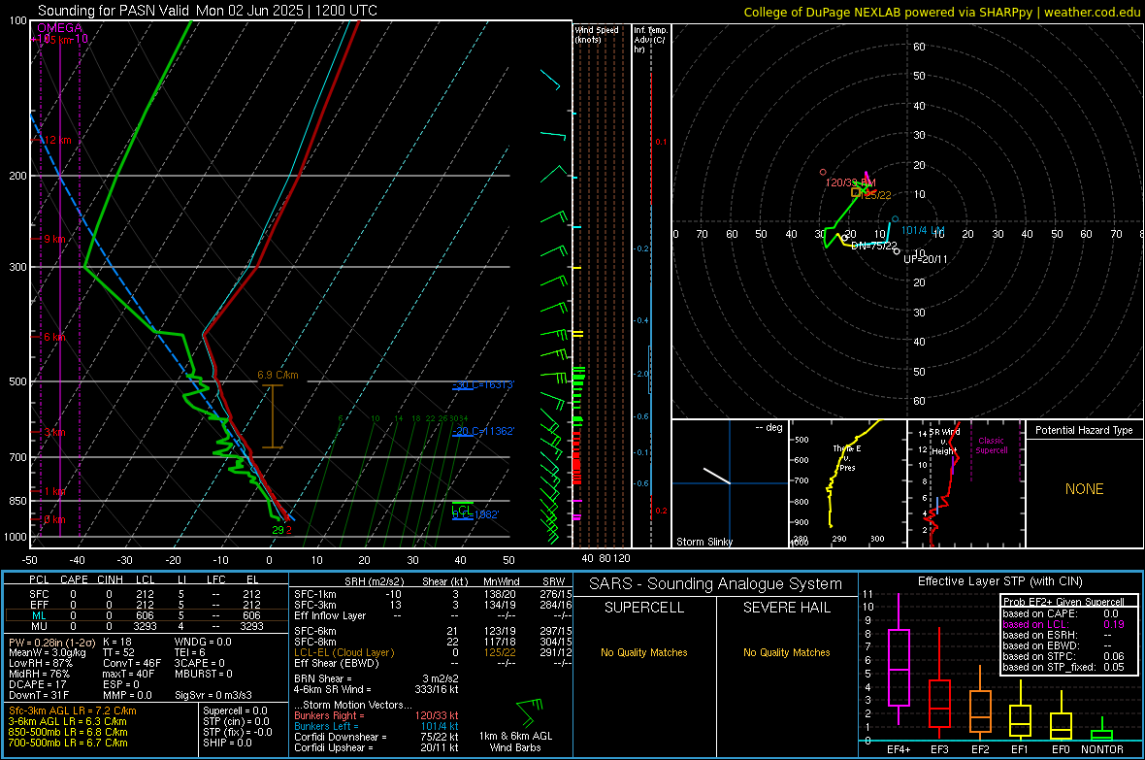1145x760 pixels.
Task: Click the magenta OMEGA label
Action: (60, 28)
